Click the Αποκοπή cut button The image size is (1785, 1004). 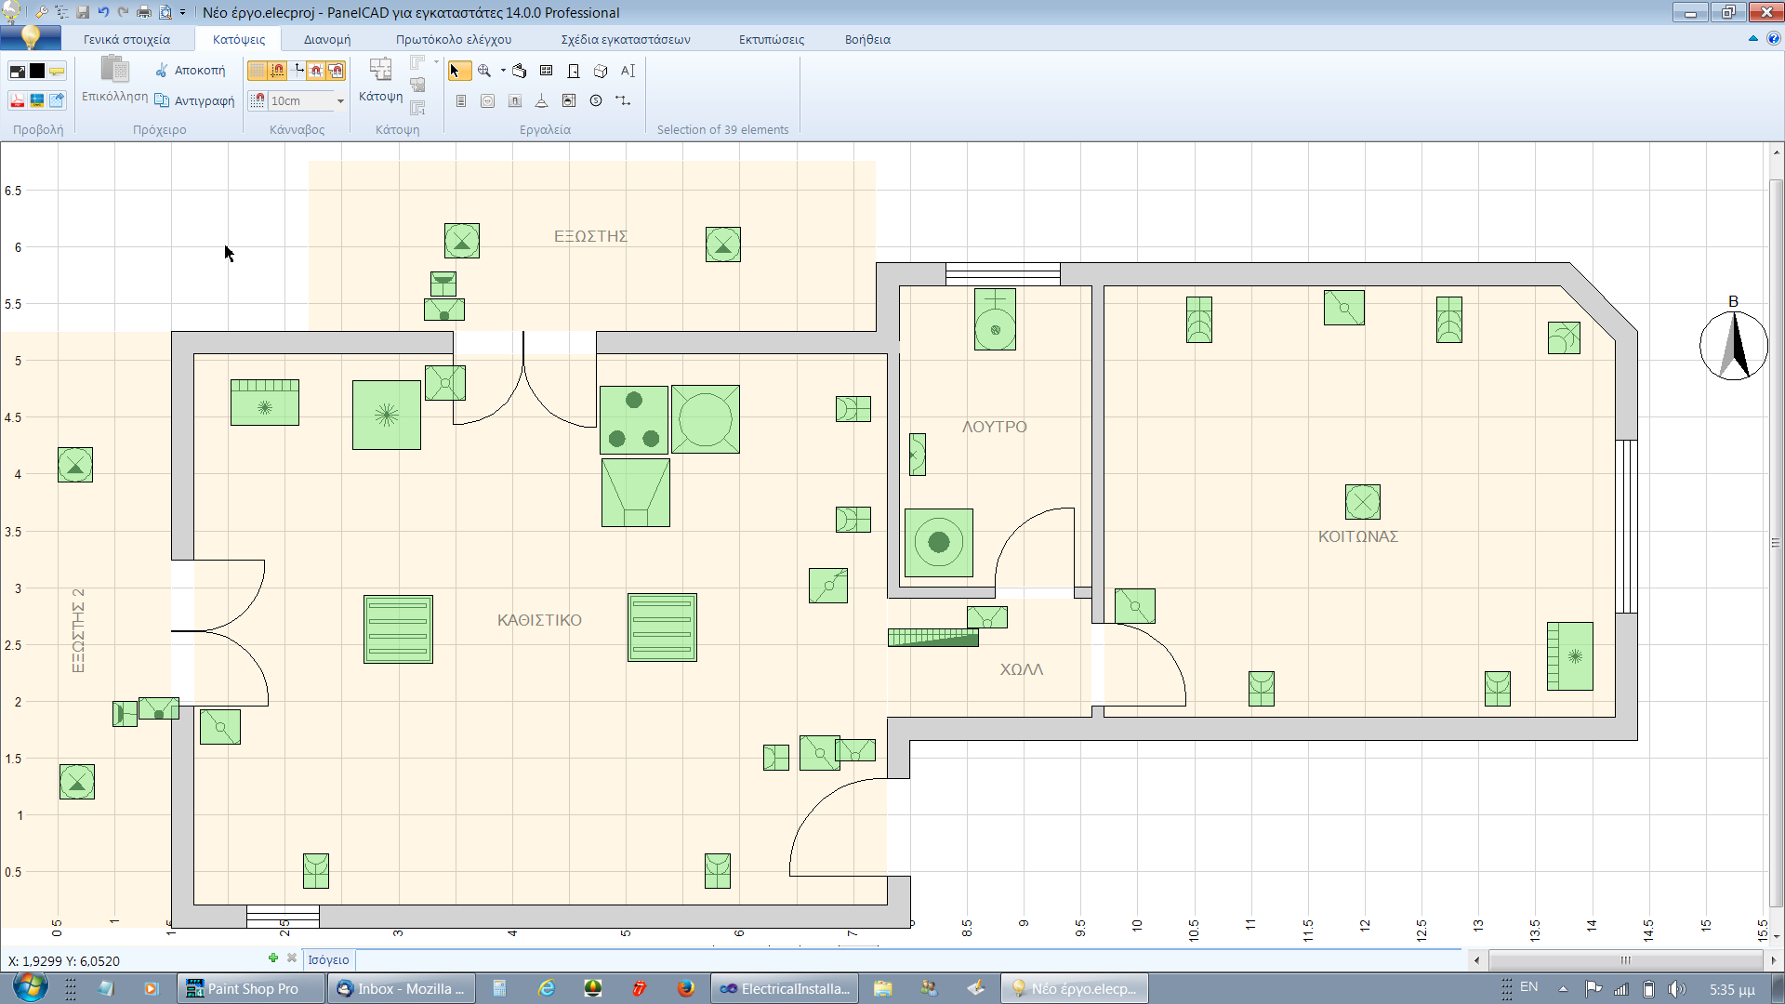190,71
